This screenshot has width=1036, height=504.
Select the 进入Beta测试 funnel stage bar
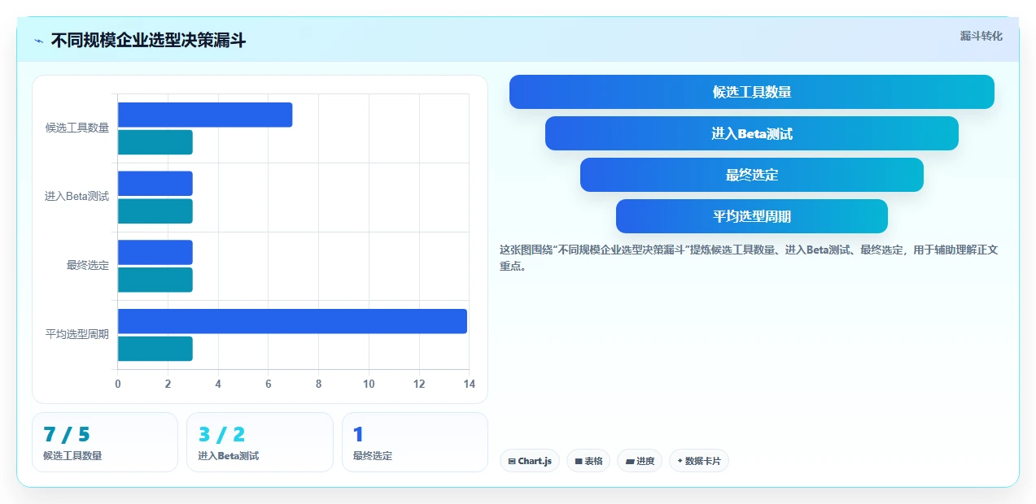click(752, 133)
